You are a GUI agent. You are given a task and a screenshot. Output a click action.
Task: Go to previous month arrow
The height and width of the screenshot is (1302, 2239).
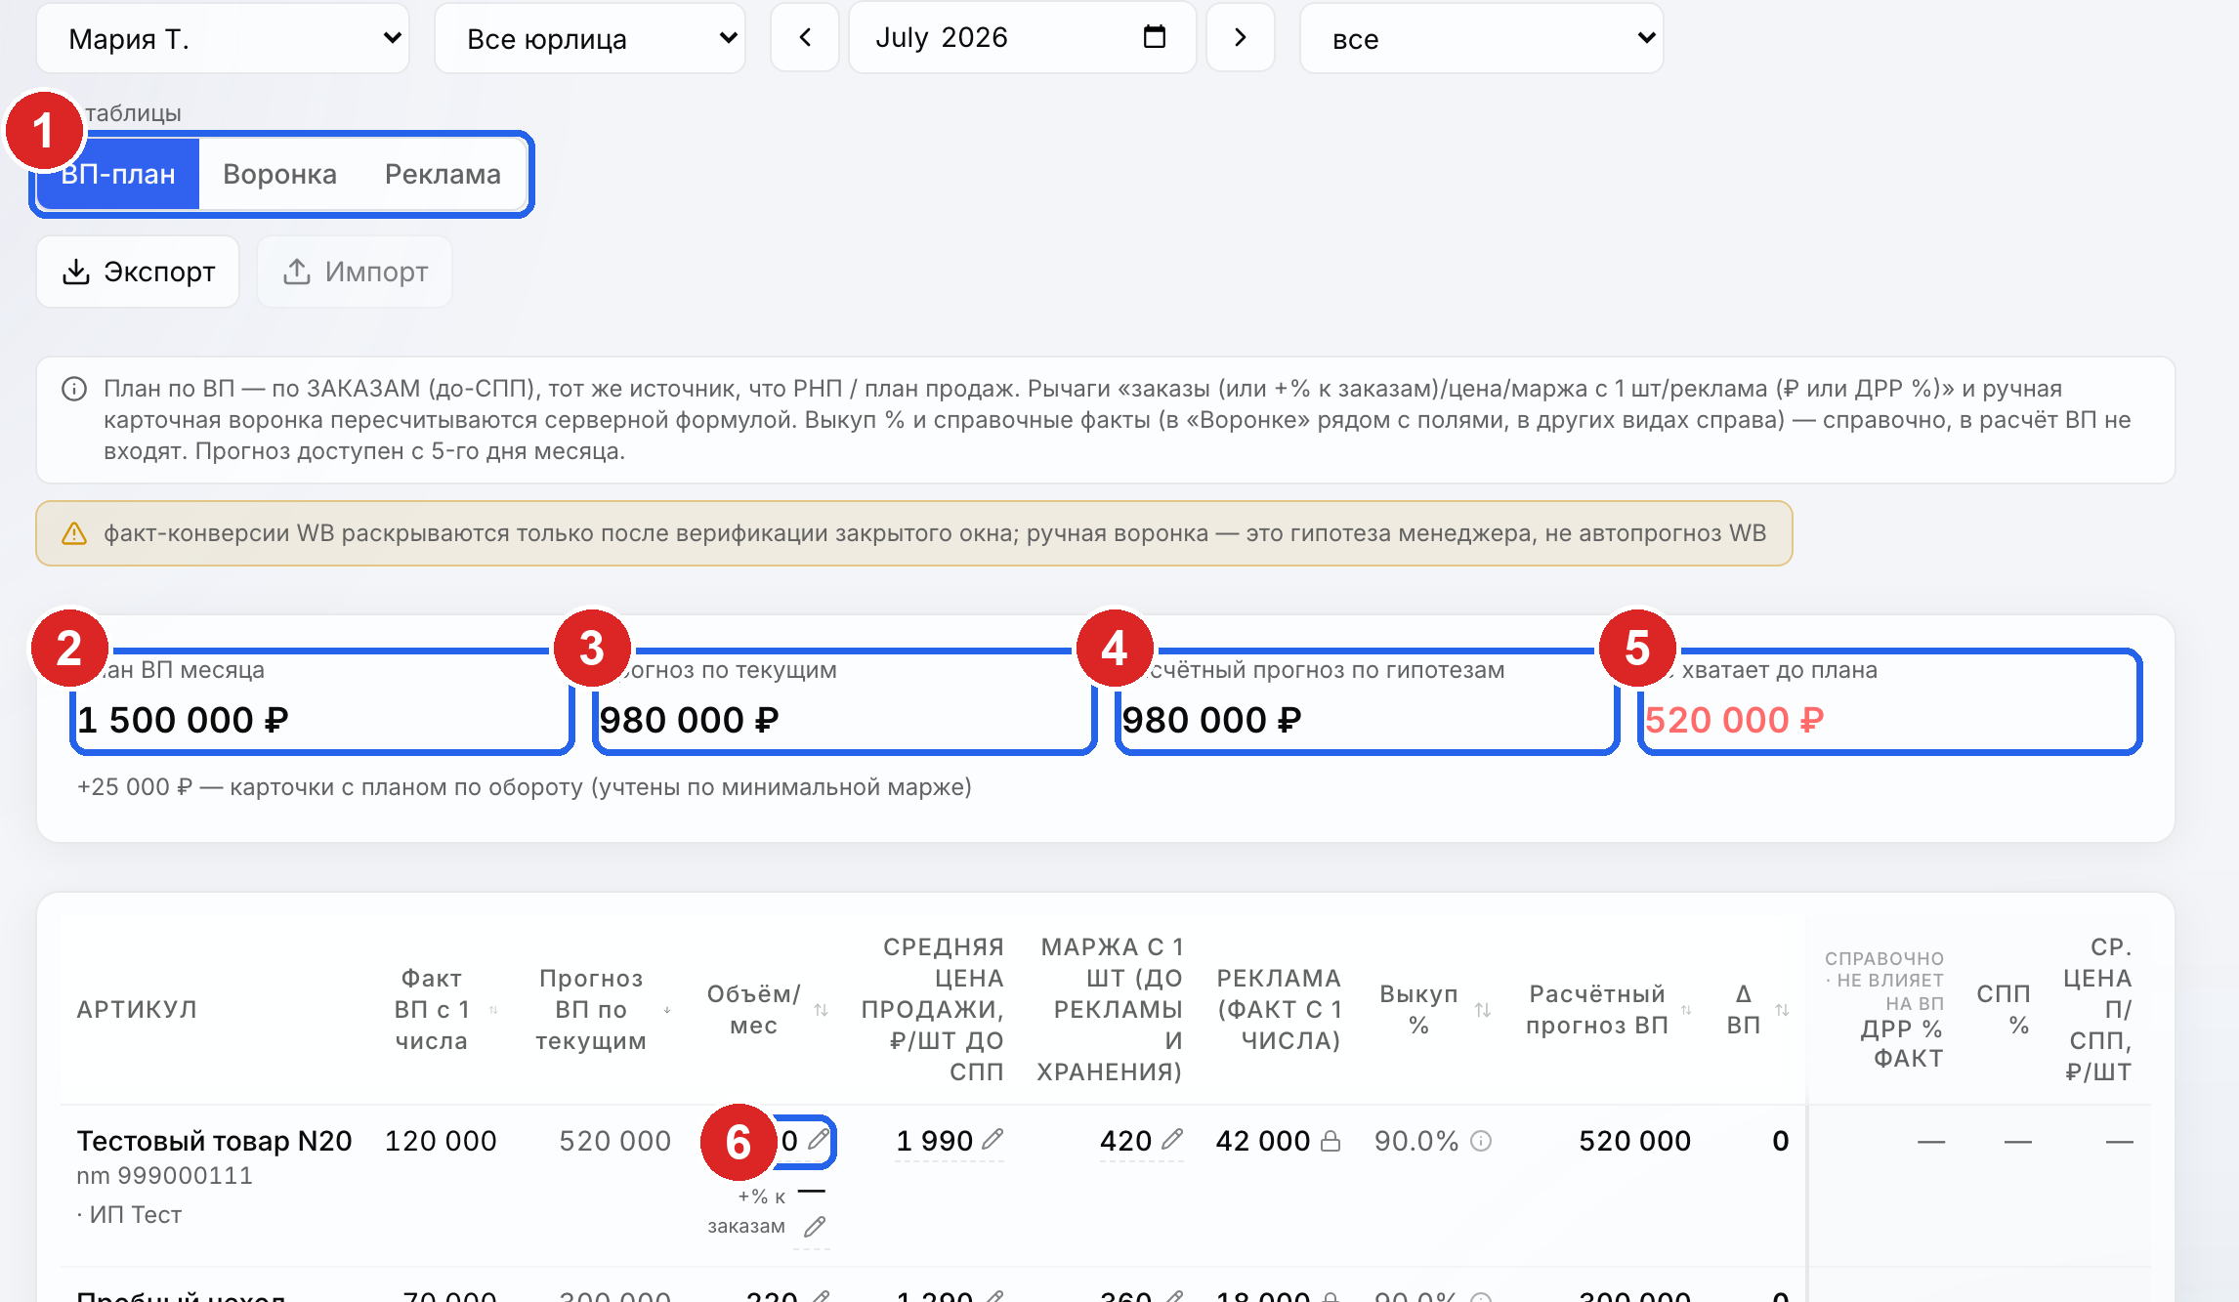805,37
